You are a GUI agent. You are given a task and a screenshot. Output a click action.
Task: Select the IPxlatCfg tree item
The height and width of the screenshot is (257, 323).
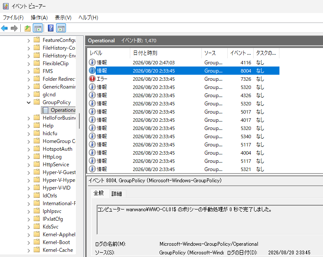click(x=53, y=219)
